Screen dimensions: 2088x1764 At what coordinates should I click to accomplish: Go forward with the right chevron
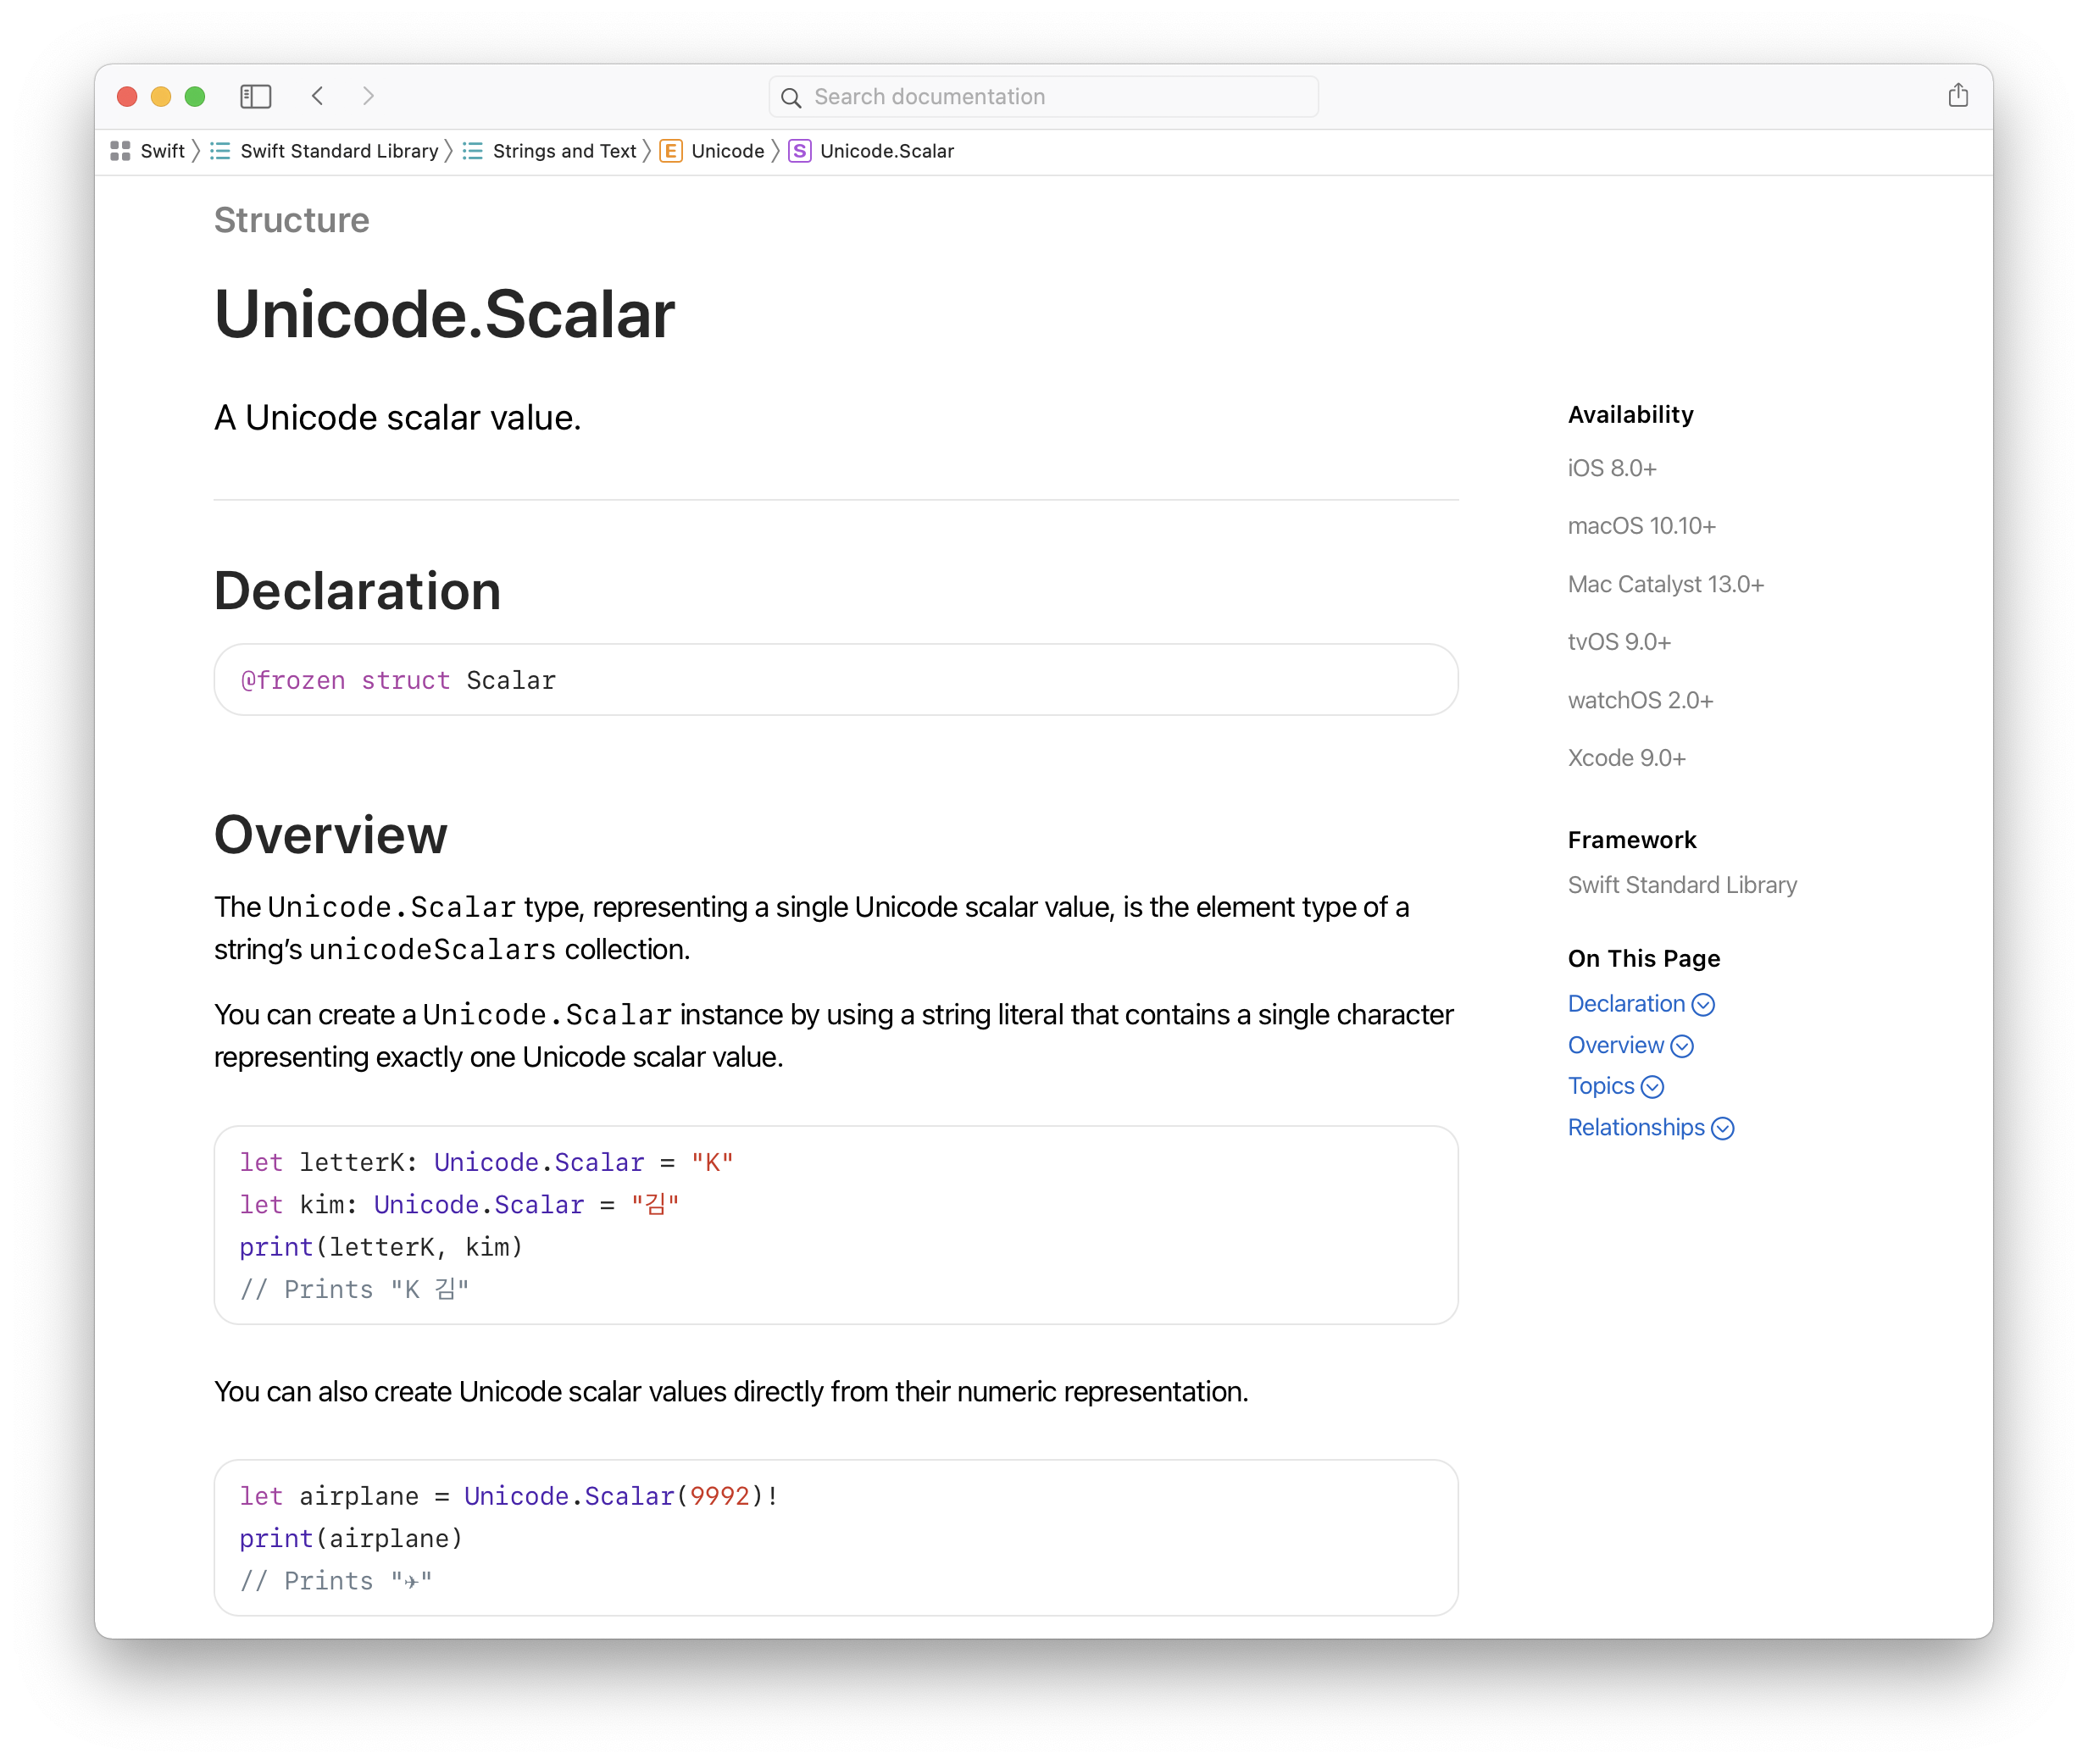coord(368,96)
